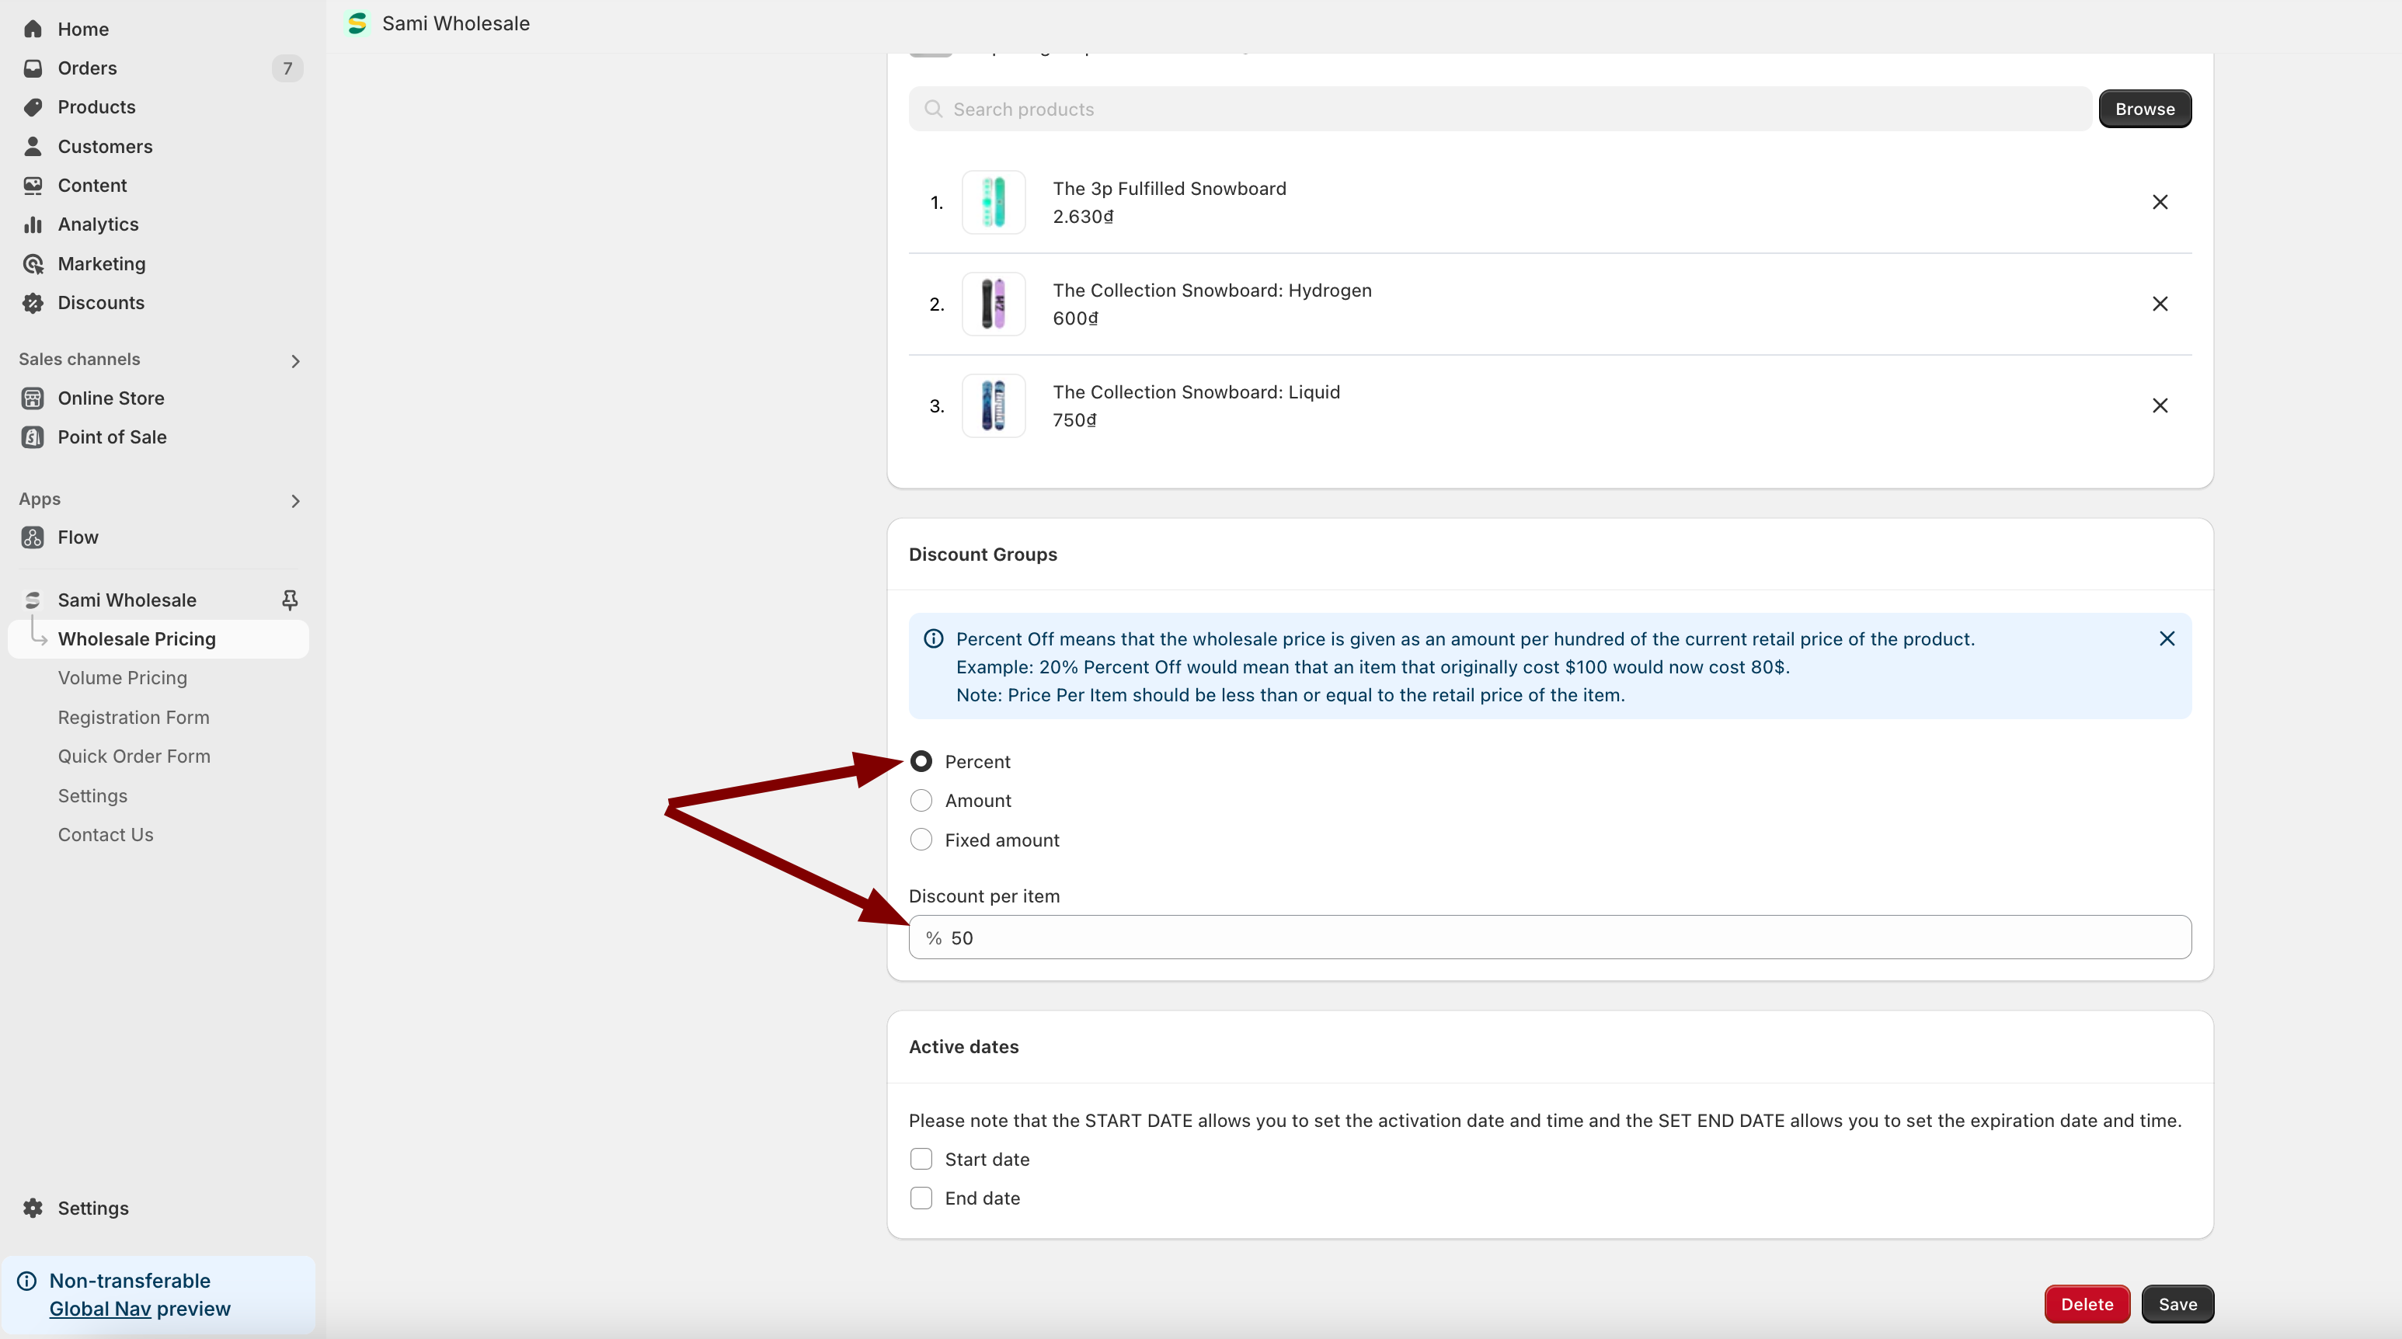Image resolution: width=2402 pixels, height=1339 pixels.
Task: Enable the End date checkbox
Action: pyautogui.click(x=921, y=1198)
